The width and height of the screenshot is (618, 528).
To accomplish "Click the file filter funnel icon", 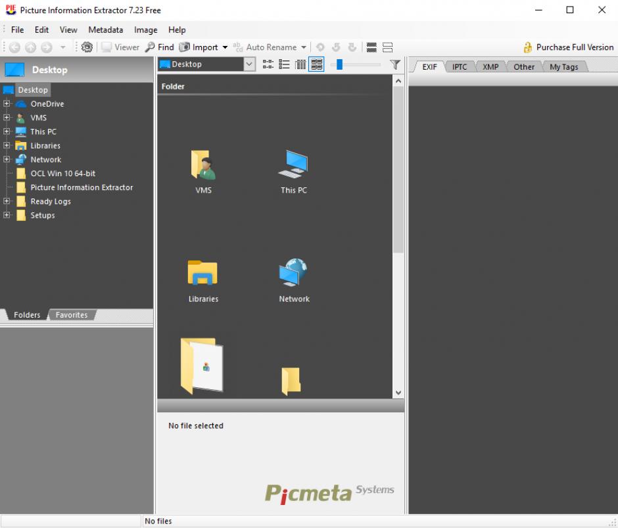I will tap(395, 64).
